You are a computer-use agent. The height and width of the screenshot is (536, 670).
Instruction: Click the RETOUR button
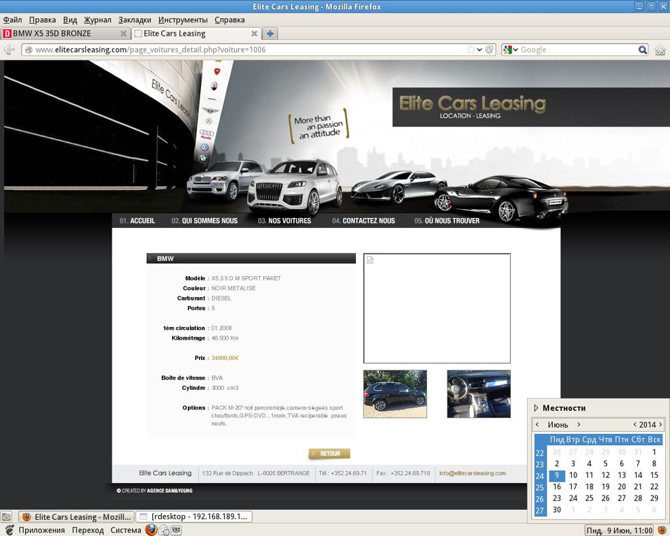(329, 453)
